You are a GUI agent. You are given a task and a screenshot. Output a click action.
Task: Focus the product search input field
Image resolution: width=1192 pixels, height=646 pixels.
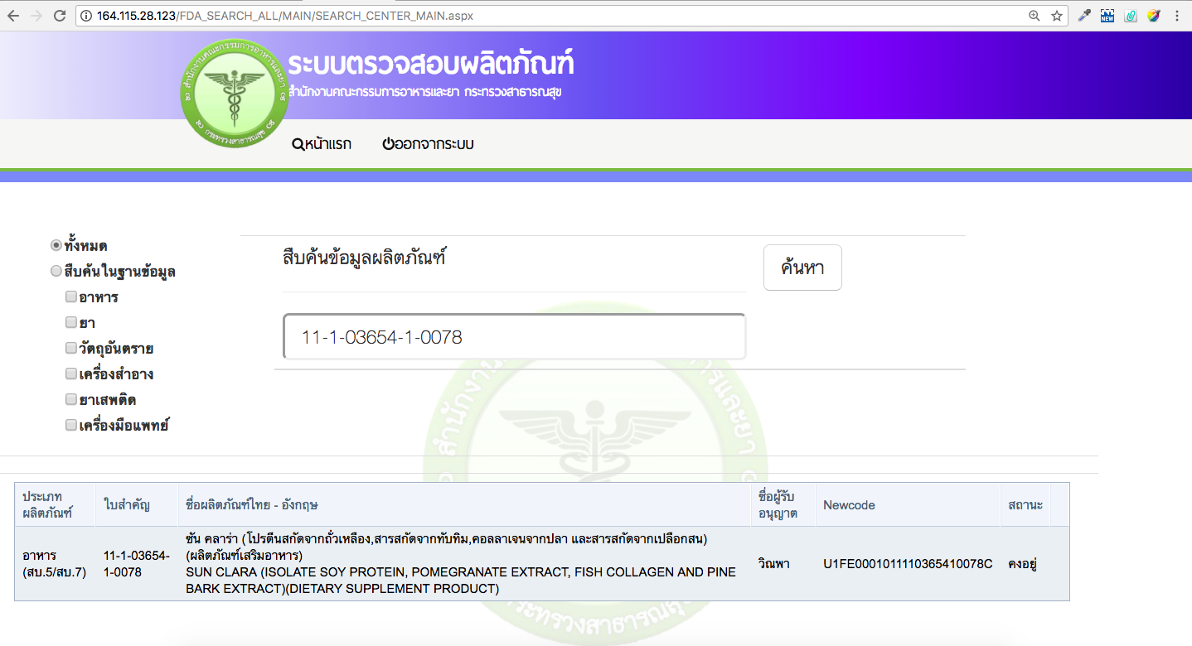coord(514,337)
